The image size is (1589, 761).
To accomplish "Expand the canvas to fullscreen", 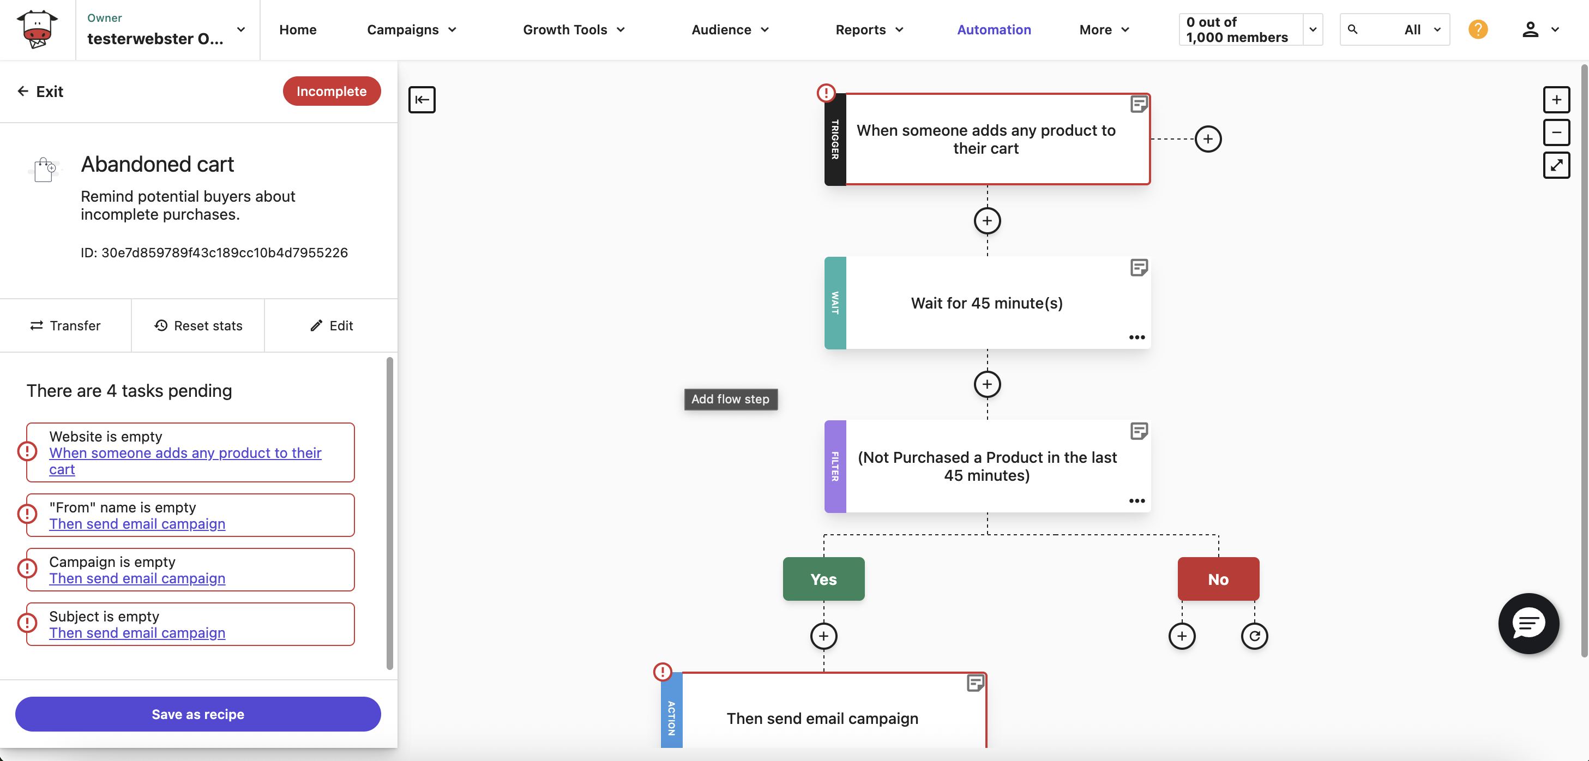I will [1557, 165].
